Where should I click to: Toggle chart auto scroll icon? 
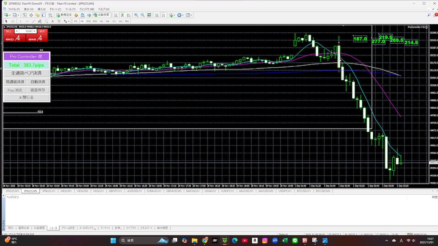point(157,15)
